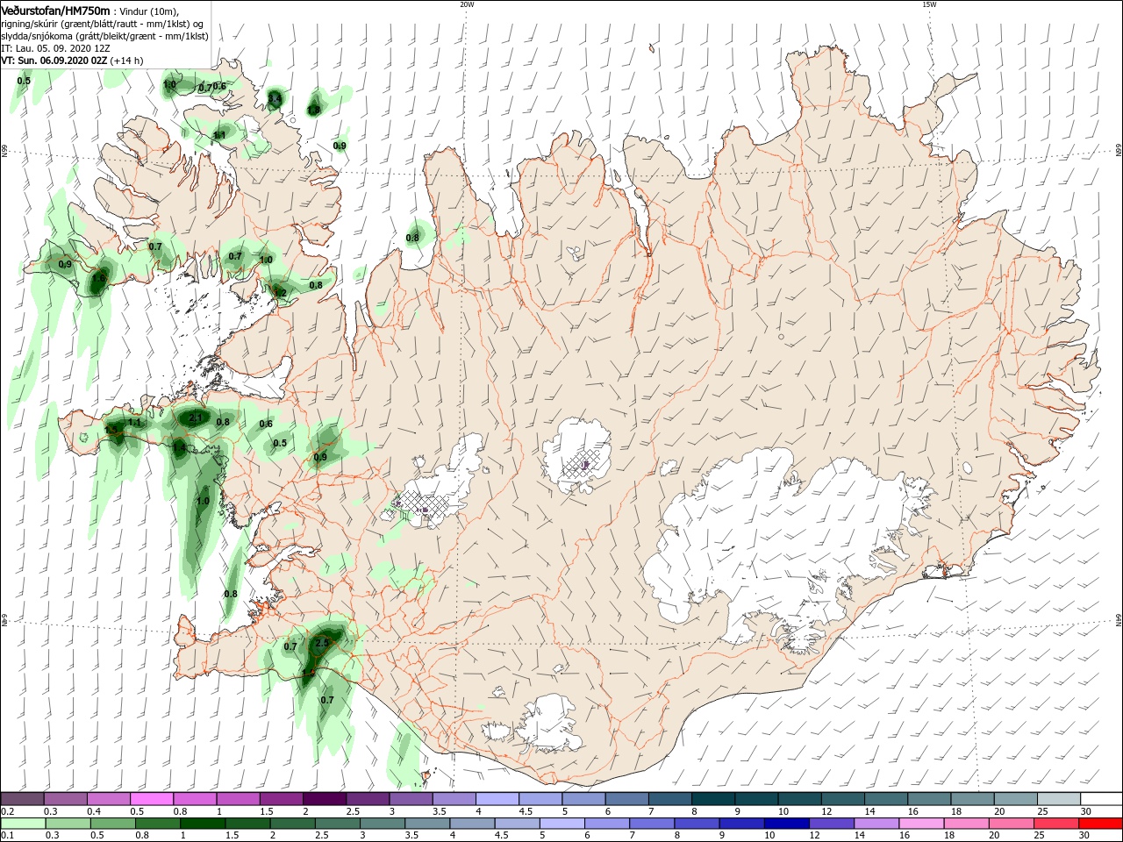This screenshot has width=1123, height=842.
Task: Click the 0.4 label in the top legend row
Action: pos(95,811)
